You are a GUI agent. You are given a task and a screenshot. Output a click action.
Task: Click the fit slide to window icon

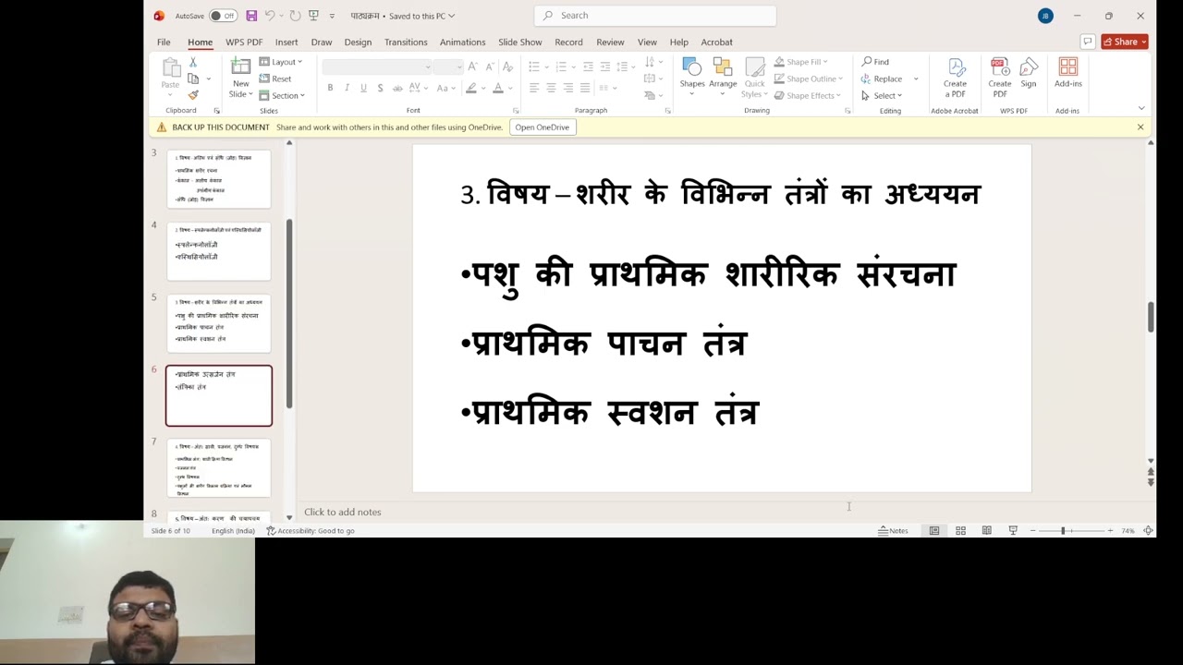[1148, 530]
